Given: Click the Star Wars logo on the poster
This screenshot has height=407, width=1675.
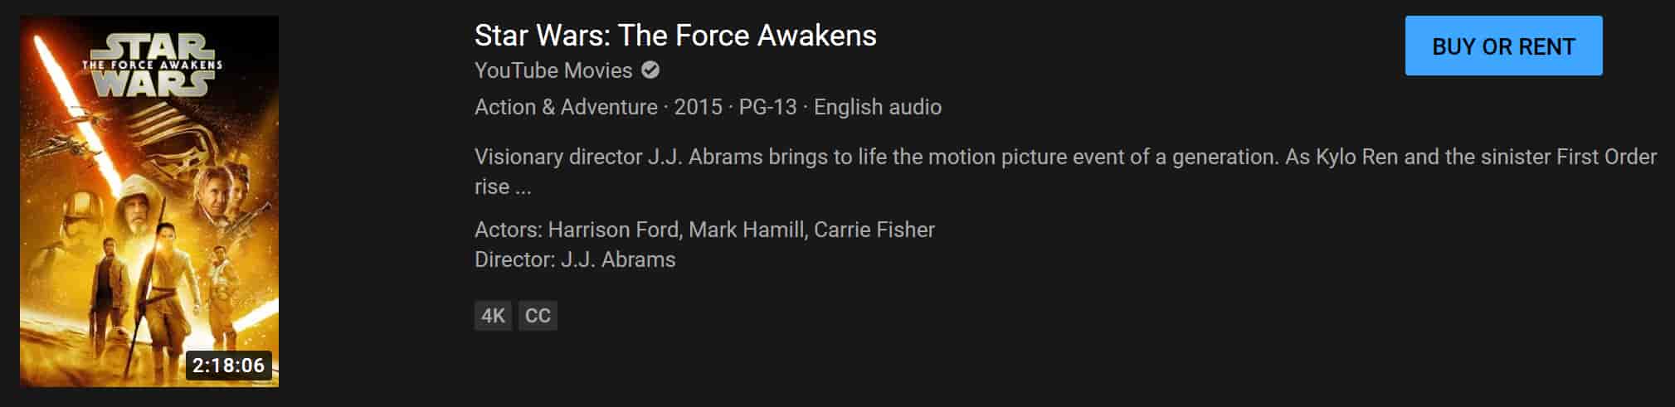Looking at the screenshot, I should 152,65.
